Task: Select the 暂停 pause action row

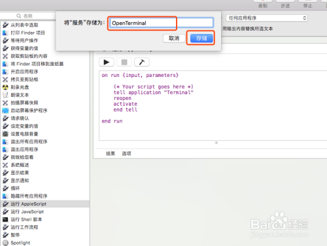Action: click(44, 235)
